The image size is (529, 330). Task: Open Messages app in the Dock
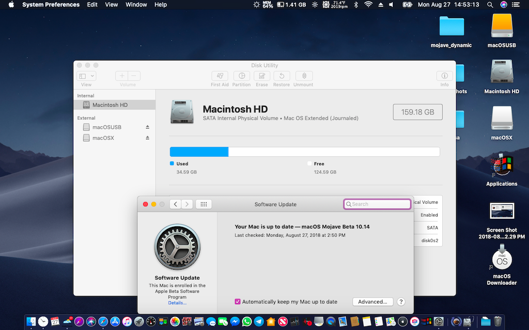pos(211,322)
